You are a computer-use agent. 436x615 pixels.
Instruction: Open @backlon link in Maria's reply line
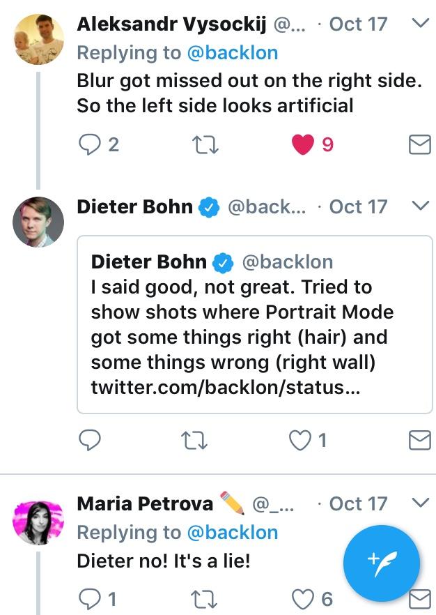click(233, 532)
